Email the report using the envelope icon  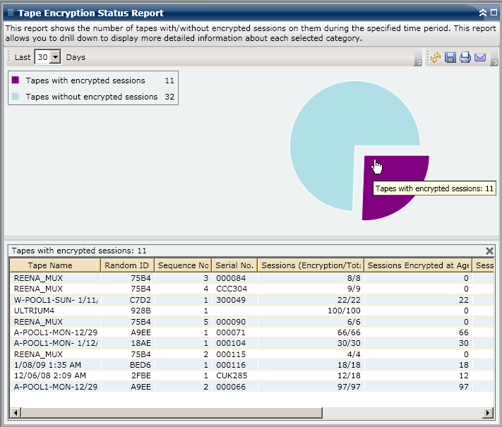[x=480, y=57]
